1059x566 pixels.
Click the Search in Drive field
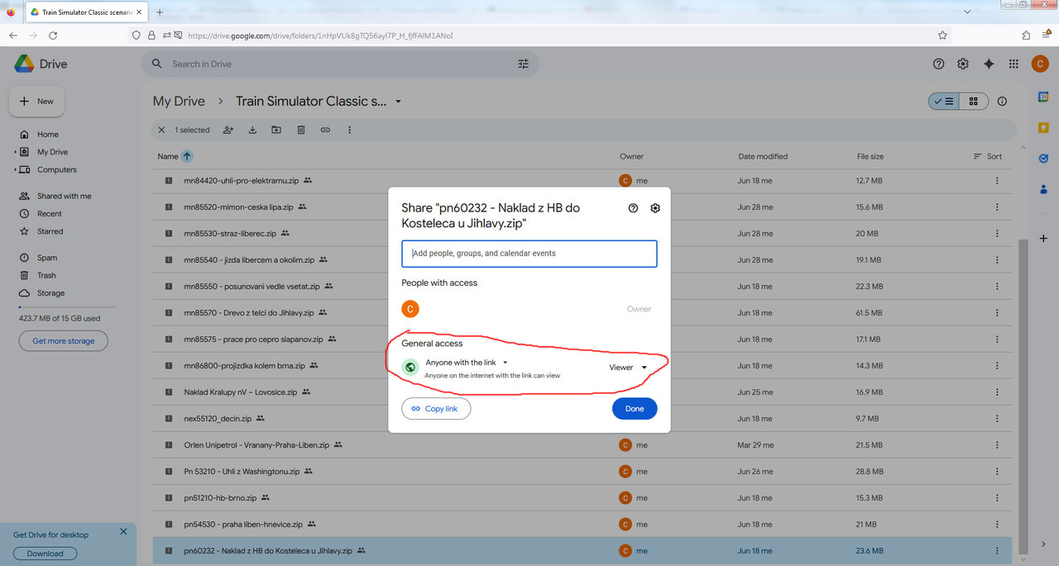point(339,64)
